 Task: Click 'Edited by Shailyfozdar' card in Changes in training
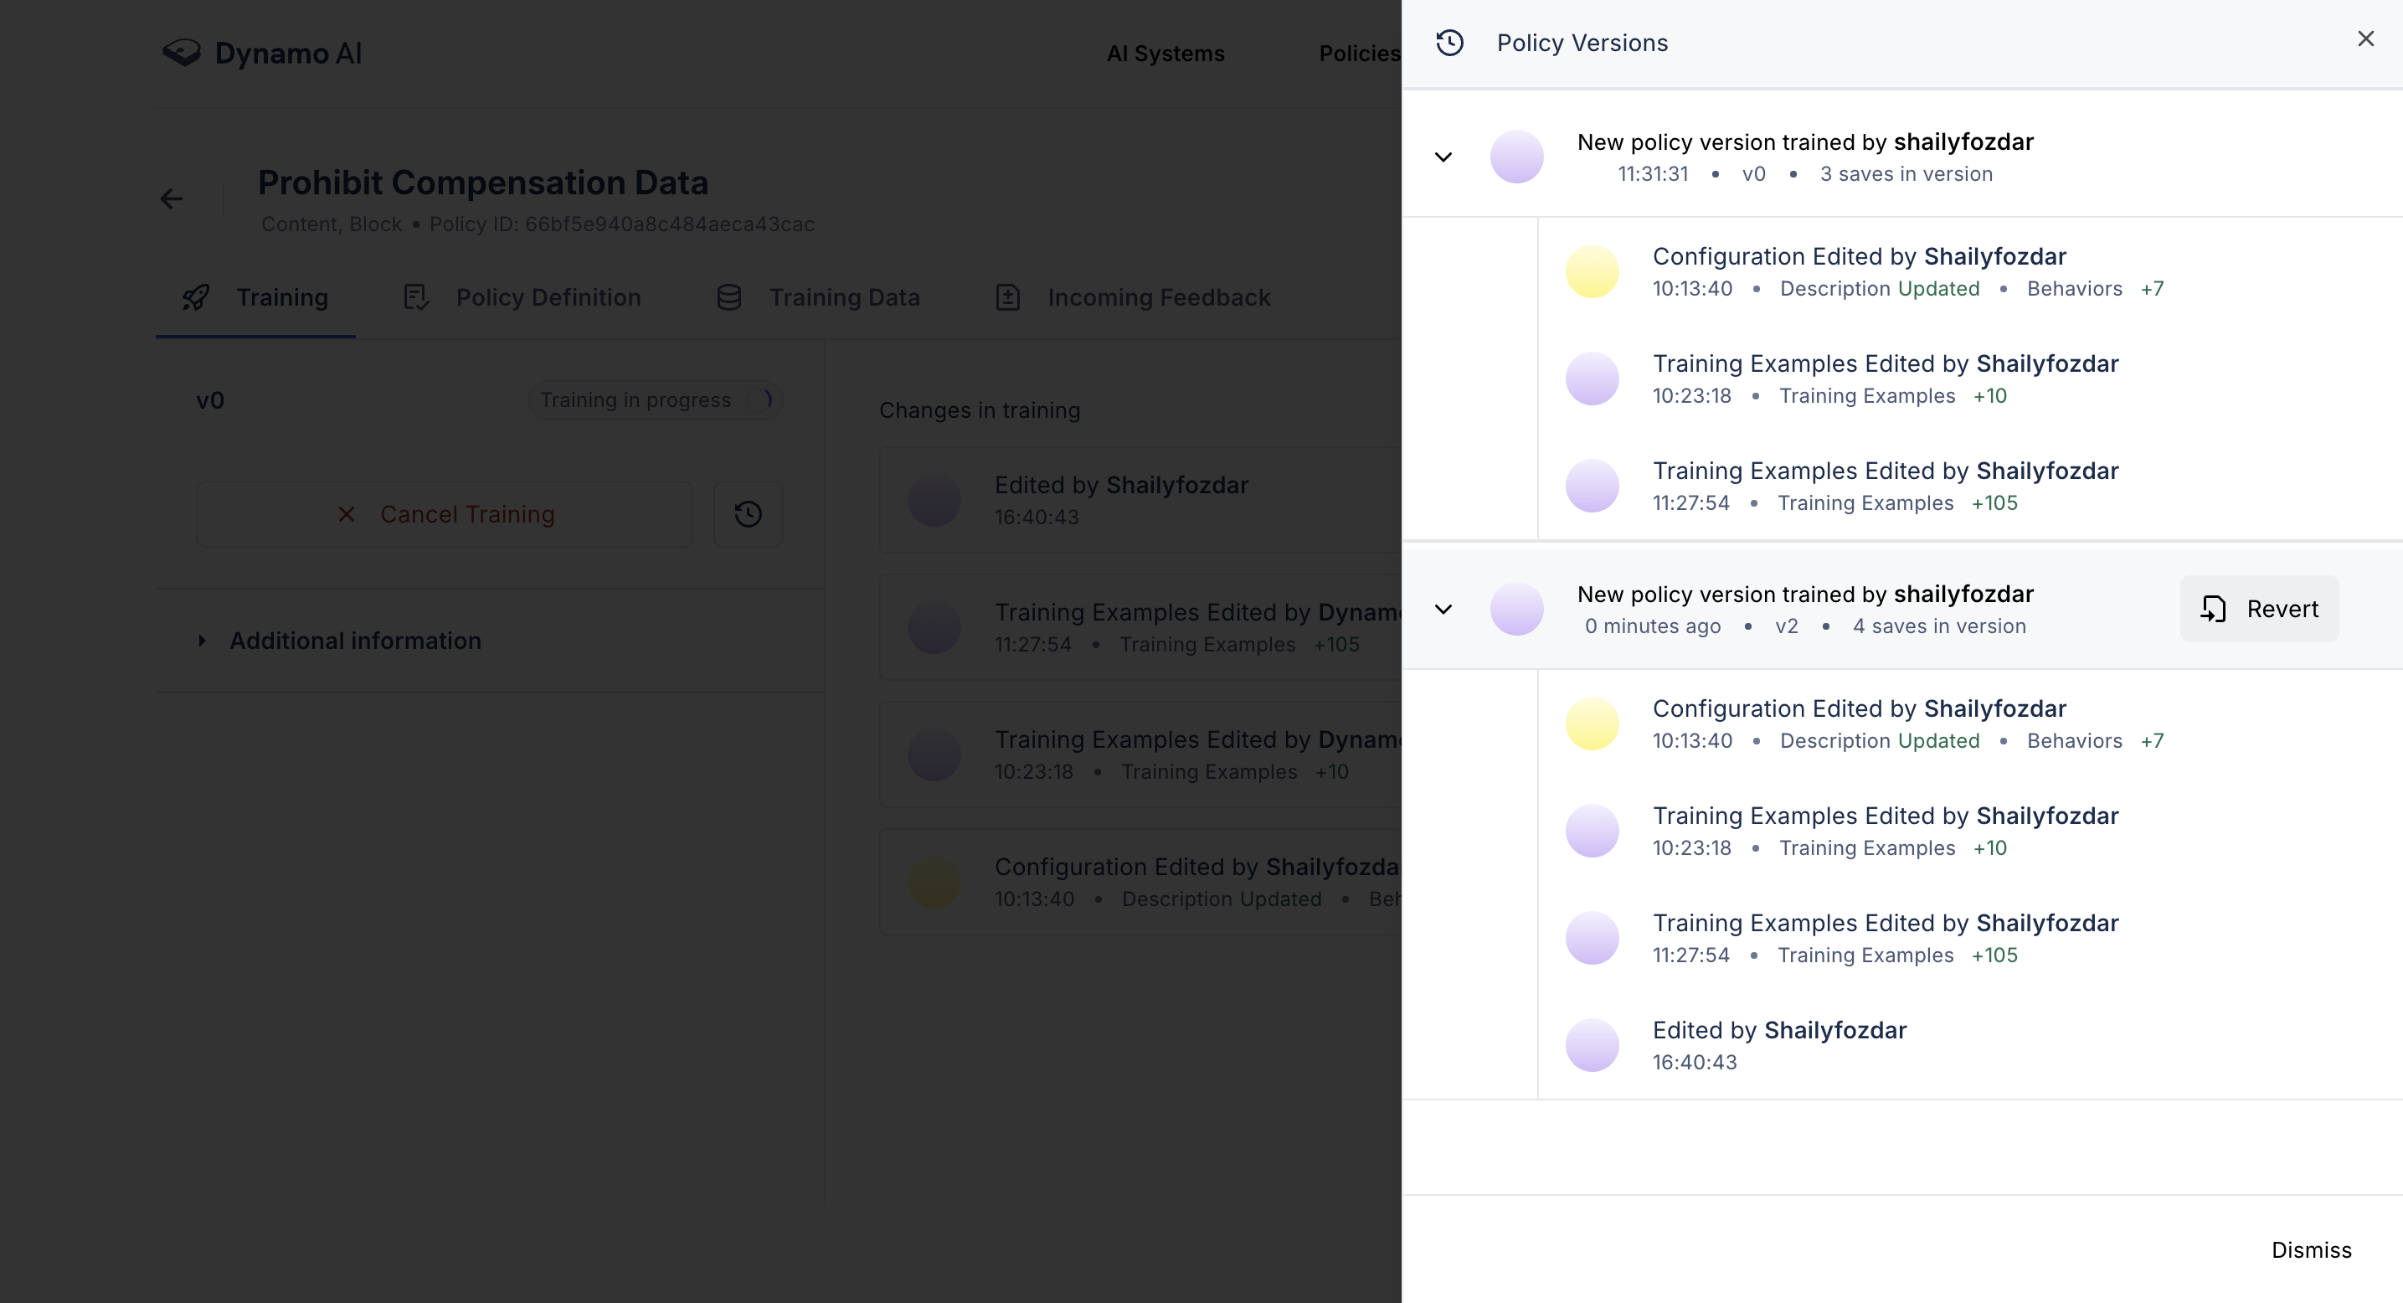[1140, 500]
